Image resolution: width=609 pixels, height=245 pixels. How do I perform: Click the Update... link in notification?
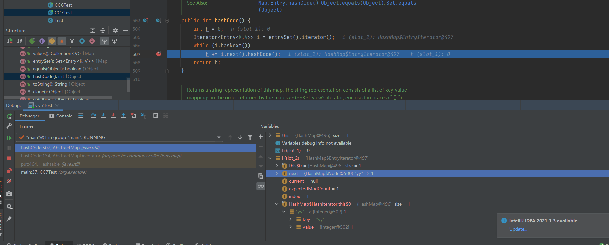(x=518, y=229)
